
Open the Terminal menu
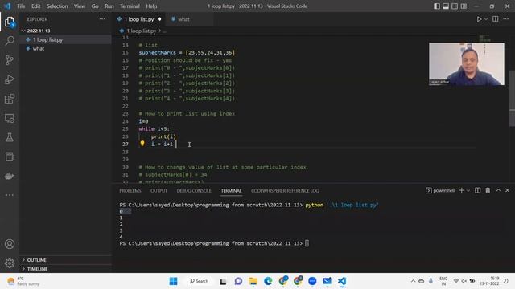point(130,6)
